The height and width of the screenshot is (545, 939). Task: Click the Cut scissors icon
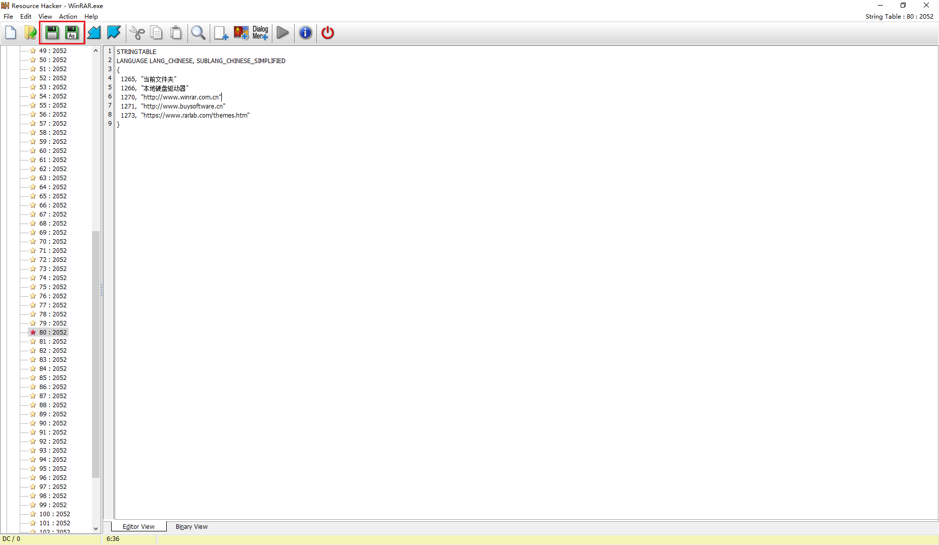click(x=137, y=33)
